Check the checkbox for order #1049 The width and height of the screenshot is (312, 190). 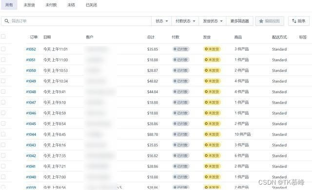pos(3,81)
